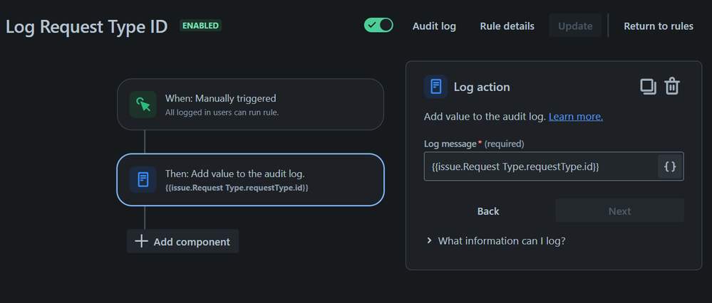Focus the Log message input field

coord(540,166)
